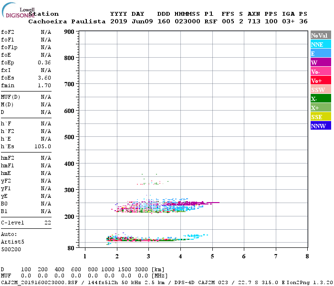Select the Vo+ red legend swatch
Image resolution: width=334 pixels, height=286 pixels.
321,81
